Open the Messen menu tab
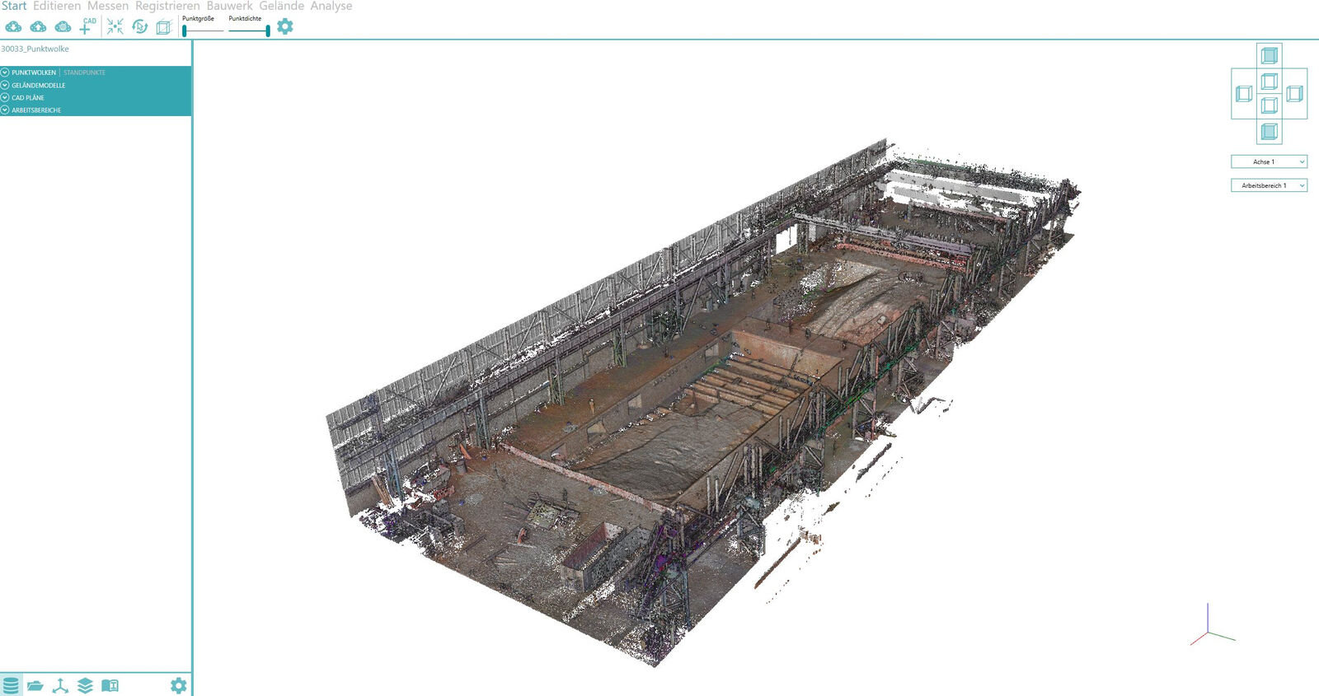Image resolution: width=1319 pixels, height=696 pixels. (x=108, y=7)
